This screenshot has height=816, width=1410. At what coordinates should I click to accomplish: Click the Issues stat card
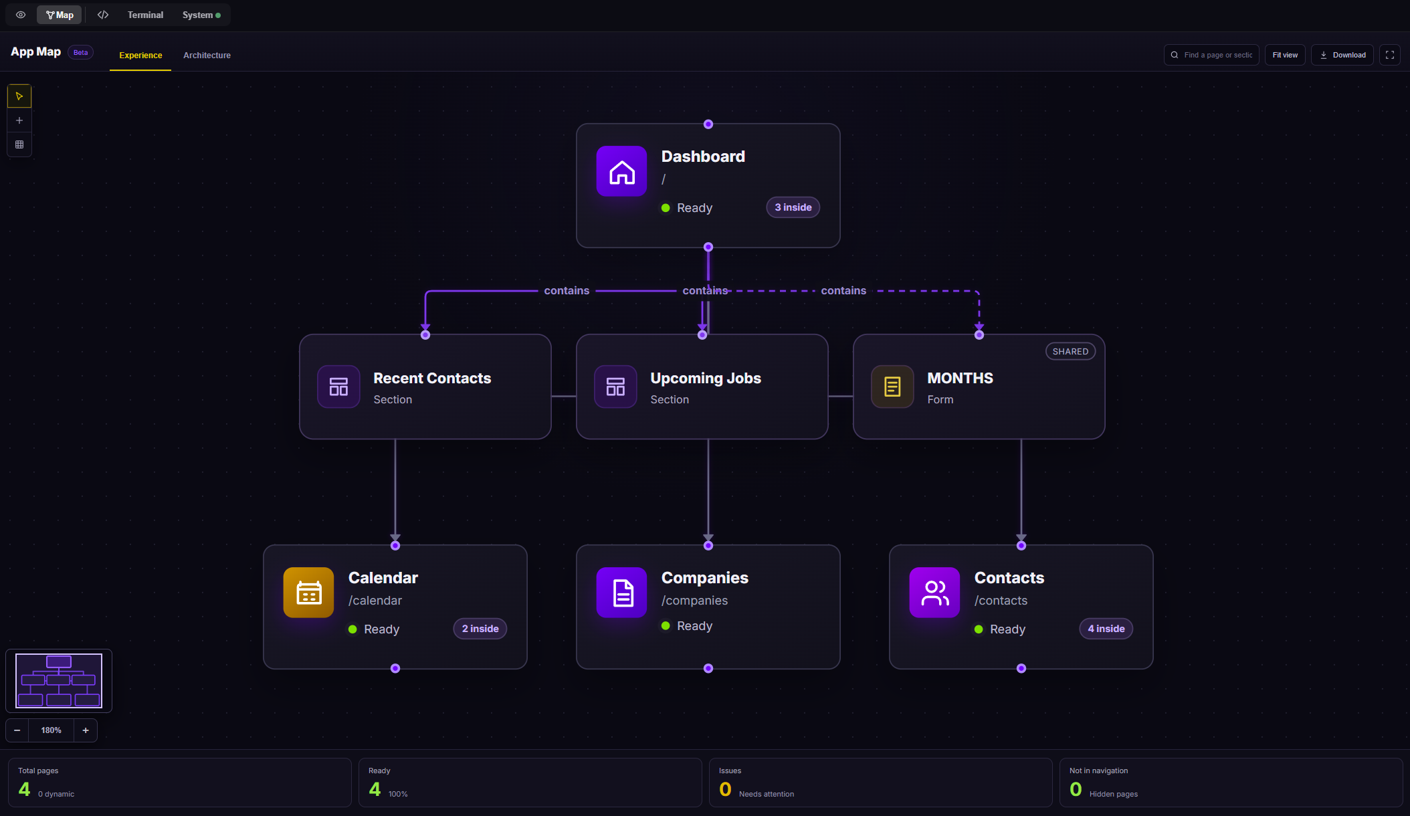click(x=880, y=783)
